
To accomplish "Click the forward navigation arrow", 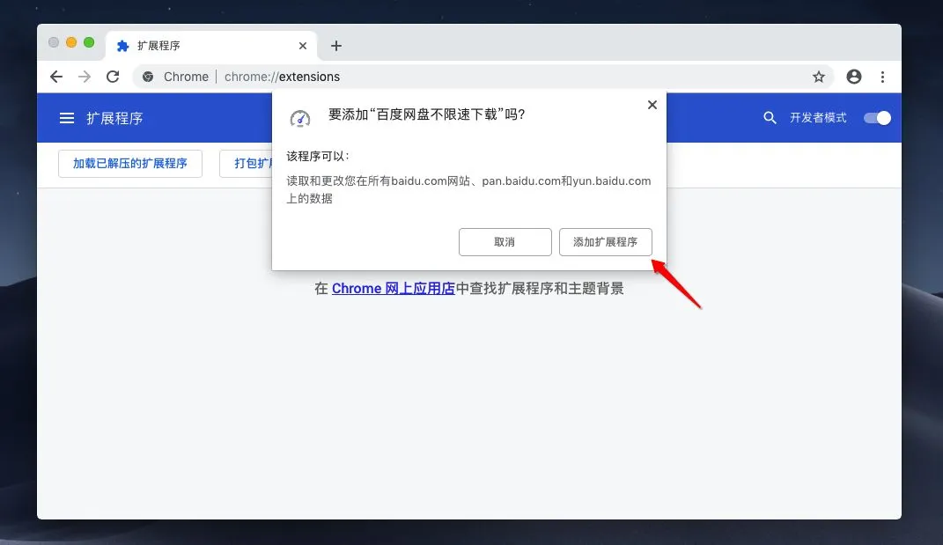I will pyautogui.click(x=85, y=77).
